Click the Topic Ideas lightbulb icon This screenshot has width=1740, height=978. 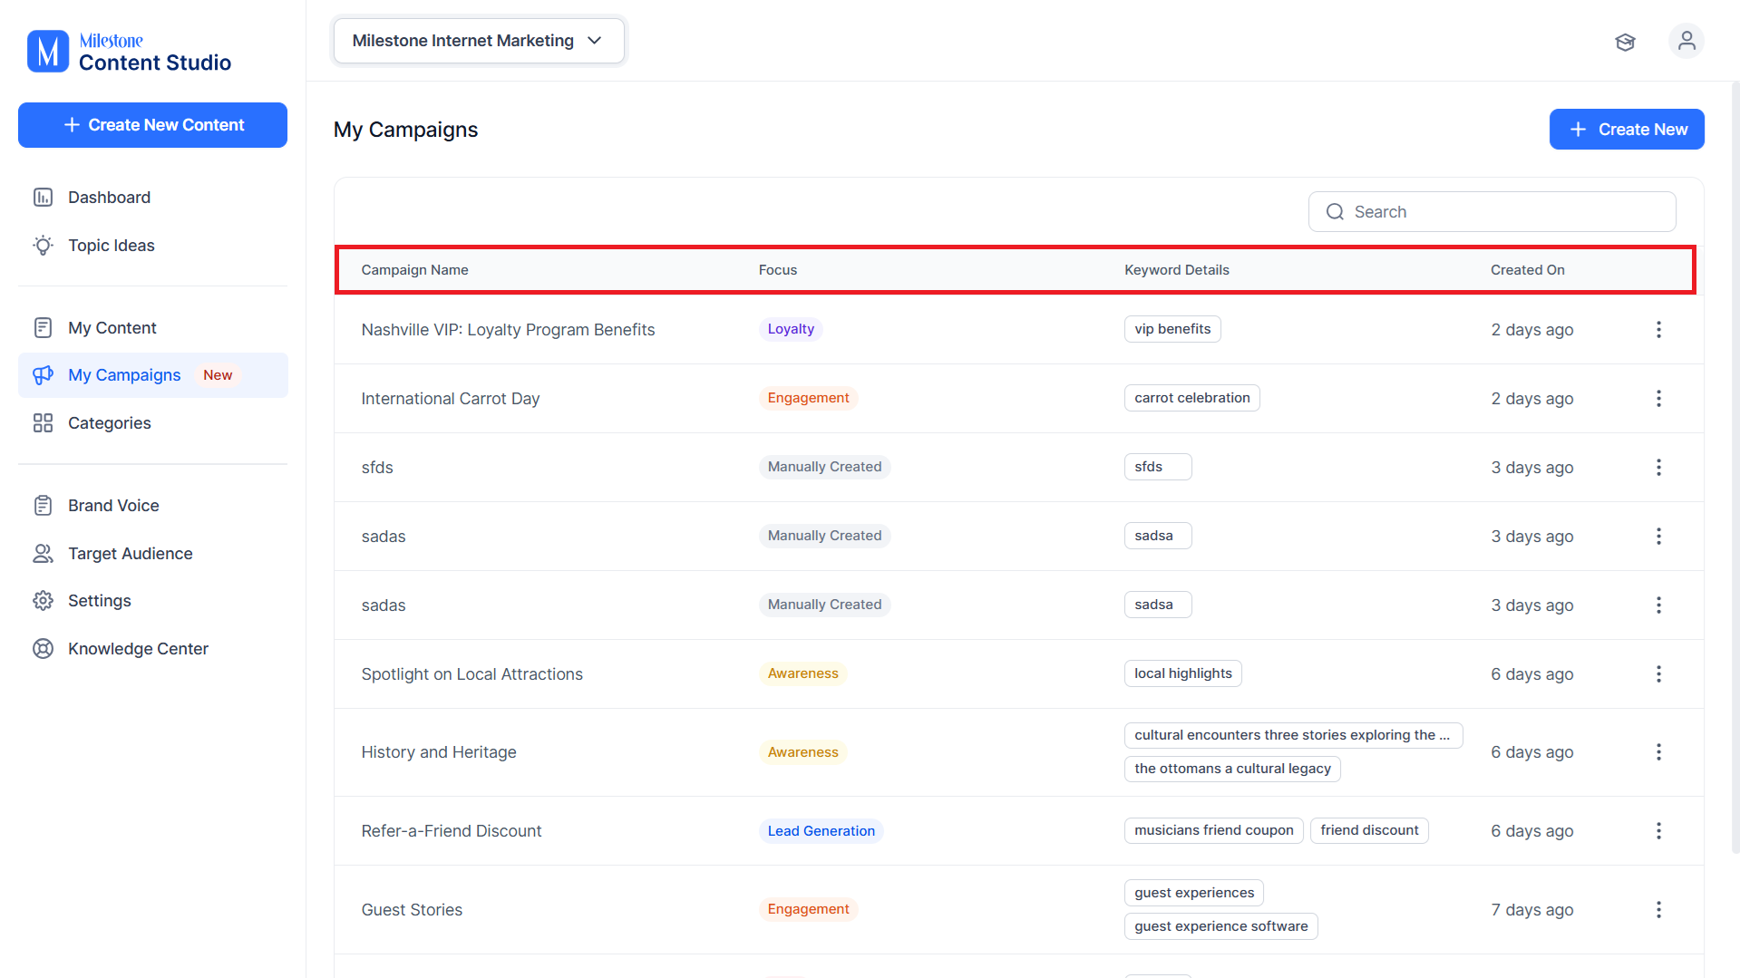click(43, 246)
